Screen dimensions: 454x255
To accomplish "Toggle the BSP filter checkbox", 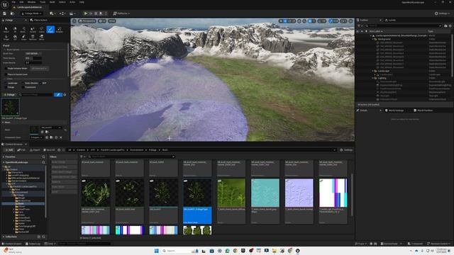I will click(40, 83).
